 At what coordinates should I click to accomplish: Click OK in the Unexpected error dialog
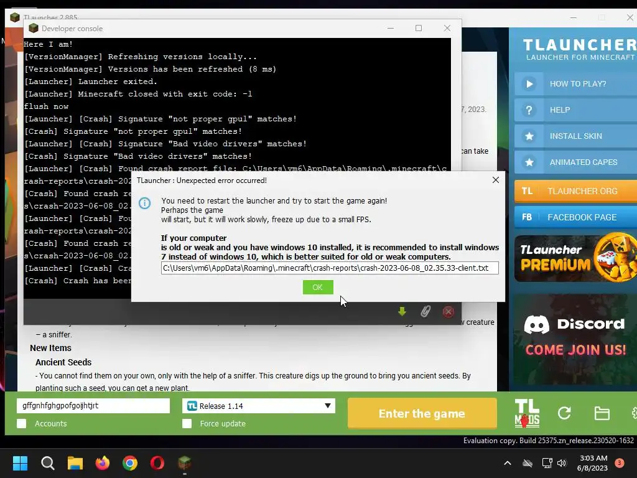coord(318,288)
